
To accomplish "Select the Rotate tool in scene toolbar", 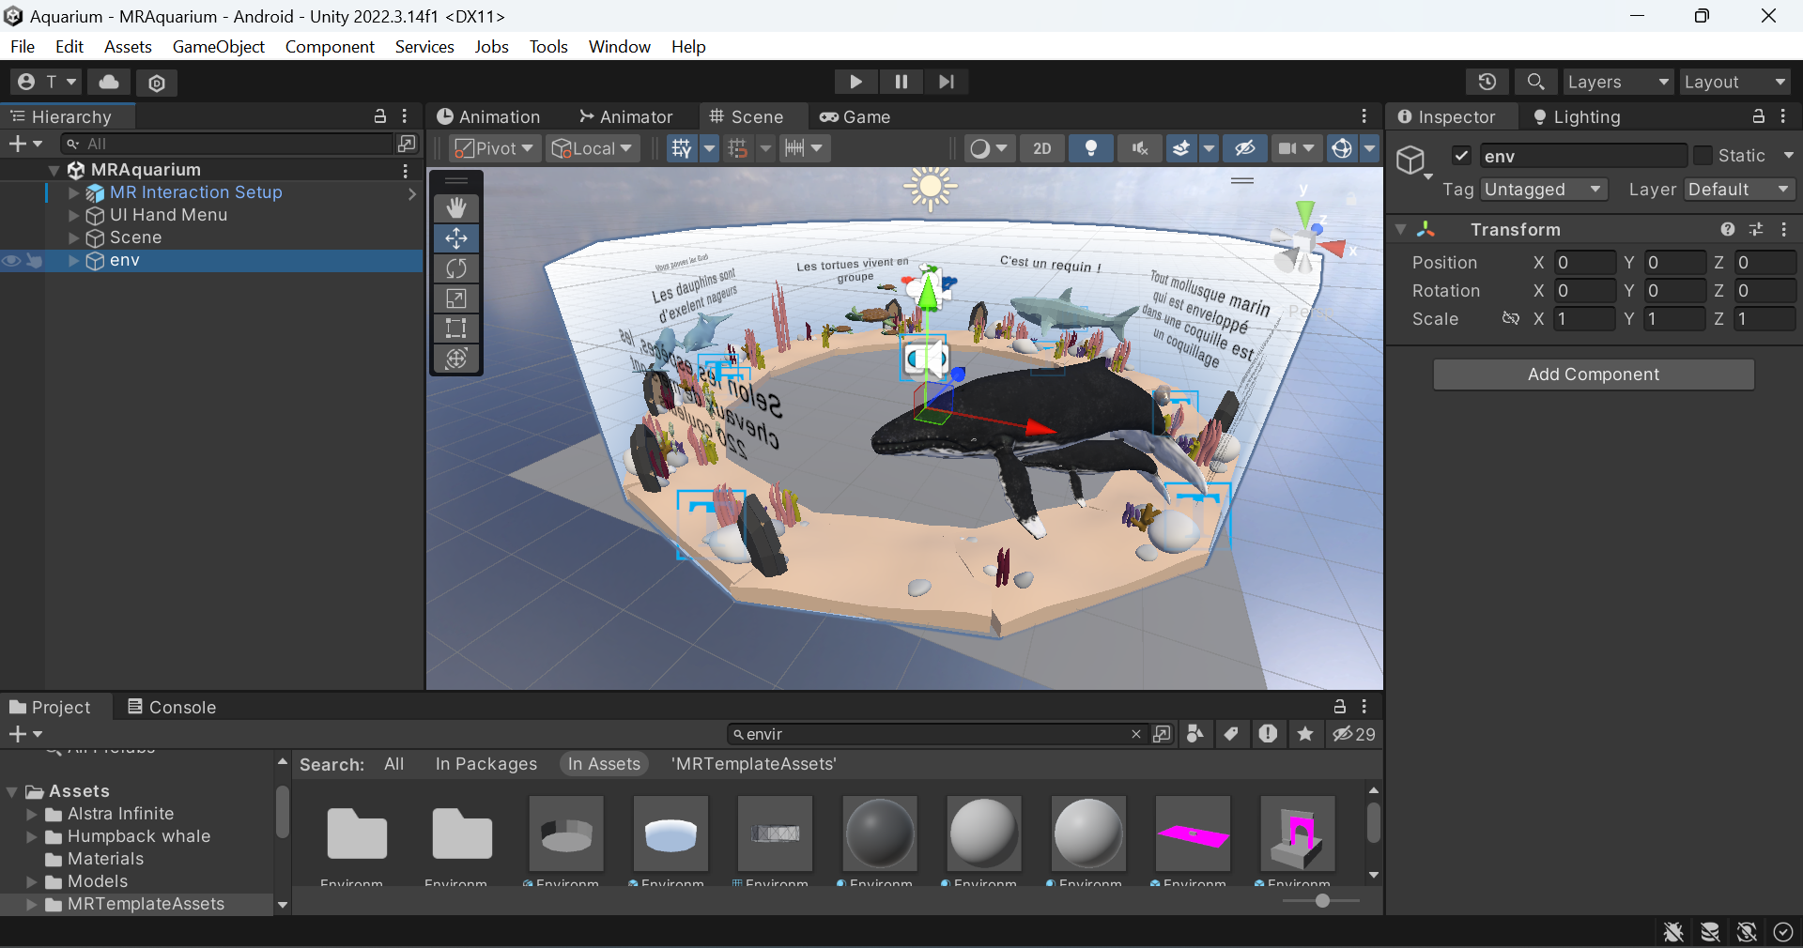I will (x=456, y=268).
